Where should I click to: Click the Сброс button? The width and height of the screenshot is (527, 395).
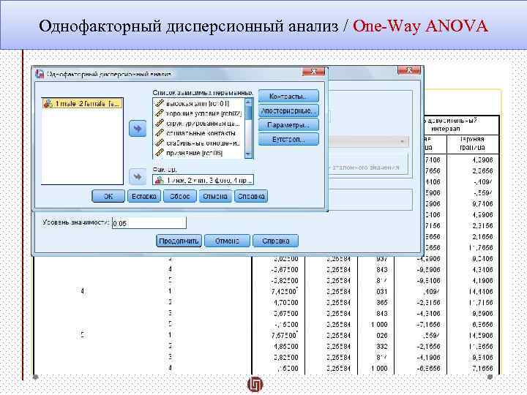(x=180, y=196)
